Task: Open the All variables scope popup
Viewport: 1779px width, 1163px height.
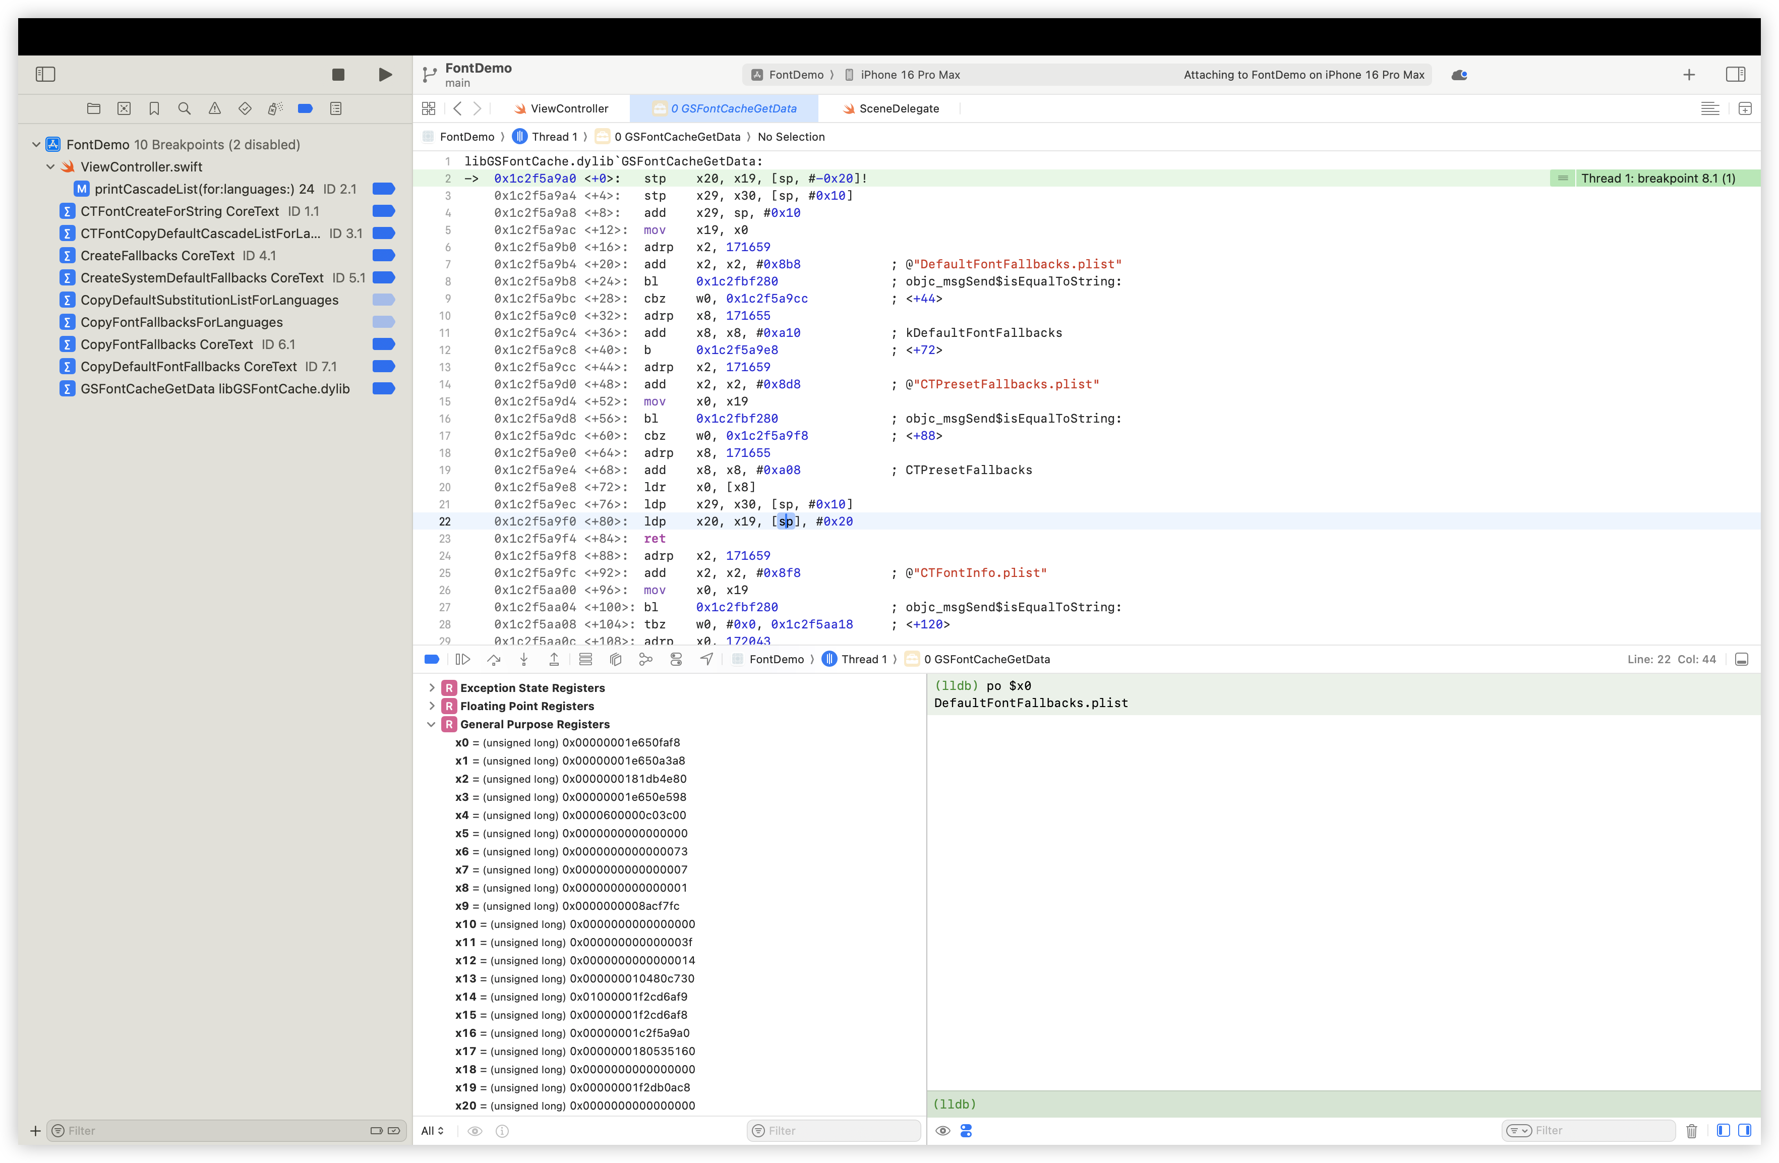Action: [432, 1131]
